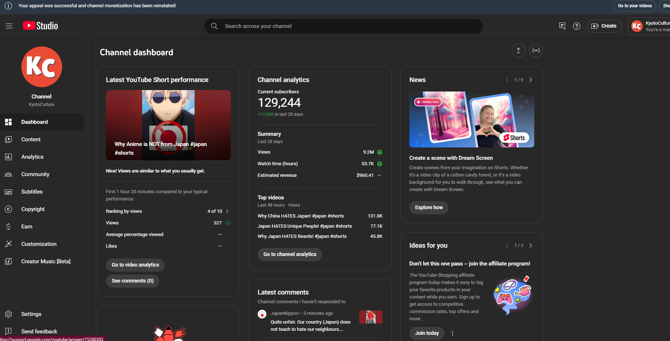Screen dimensions: 670x341
Task: Open Customization sidebar item
Action: 42,244
